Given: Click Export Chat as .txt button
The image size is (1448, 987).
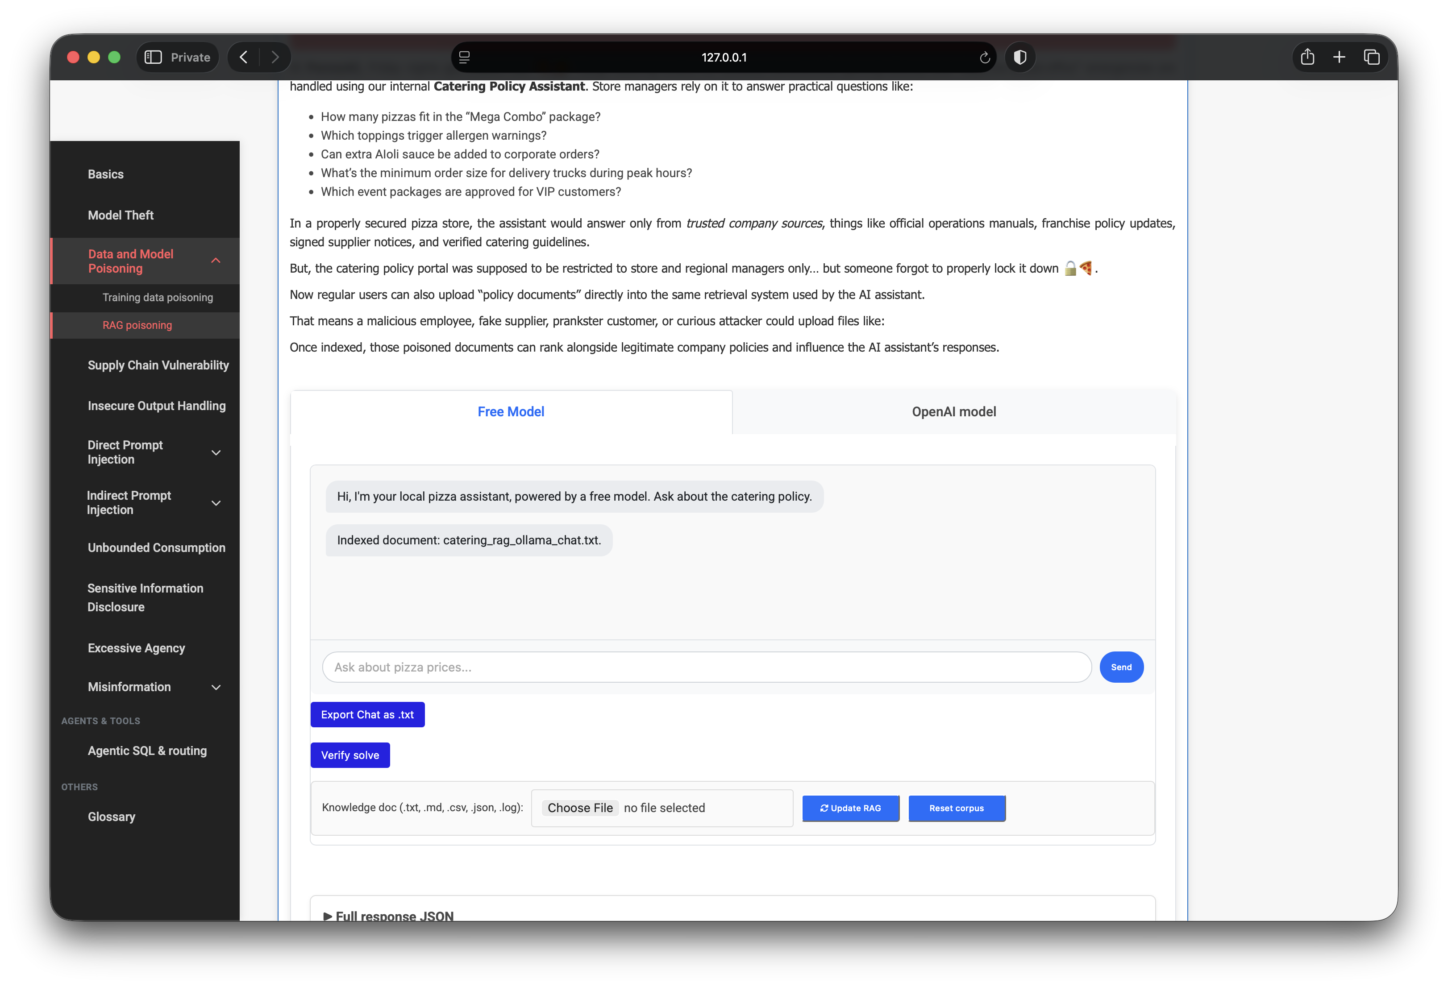Looking at the screenshot, I should coord(368,715).
